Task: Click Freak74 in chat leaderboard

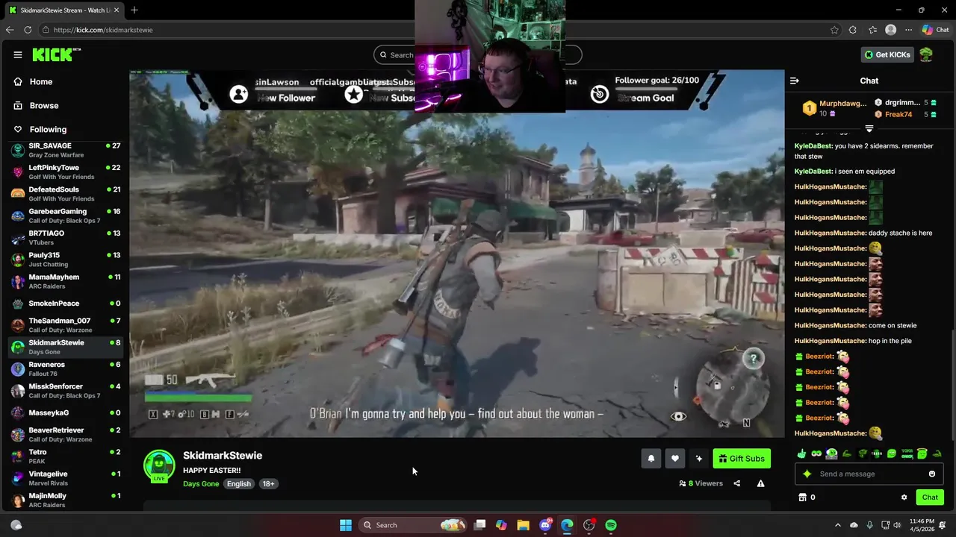Action: click(898, 114)
